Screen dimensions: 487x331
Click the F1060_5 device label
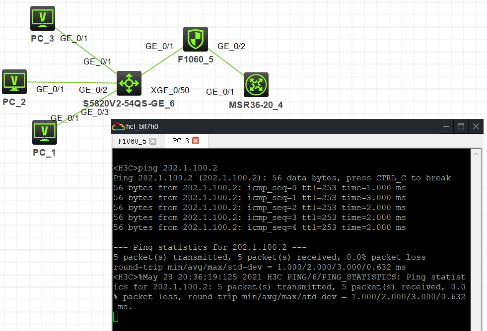click(x=196, y=59)
